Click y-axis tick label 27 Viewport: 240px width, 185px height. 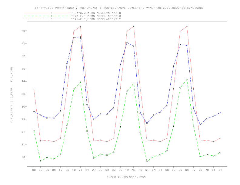point(23,119)
